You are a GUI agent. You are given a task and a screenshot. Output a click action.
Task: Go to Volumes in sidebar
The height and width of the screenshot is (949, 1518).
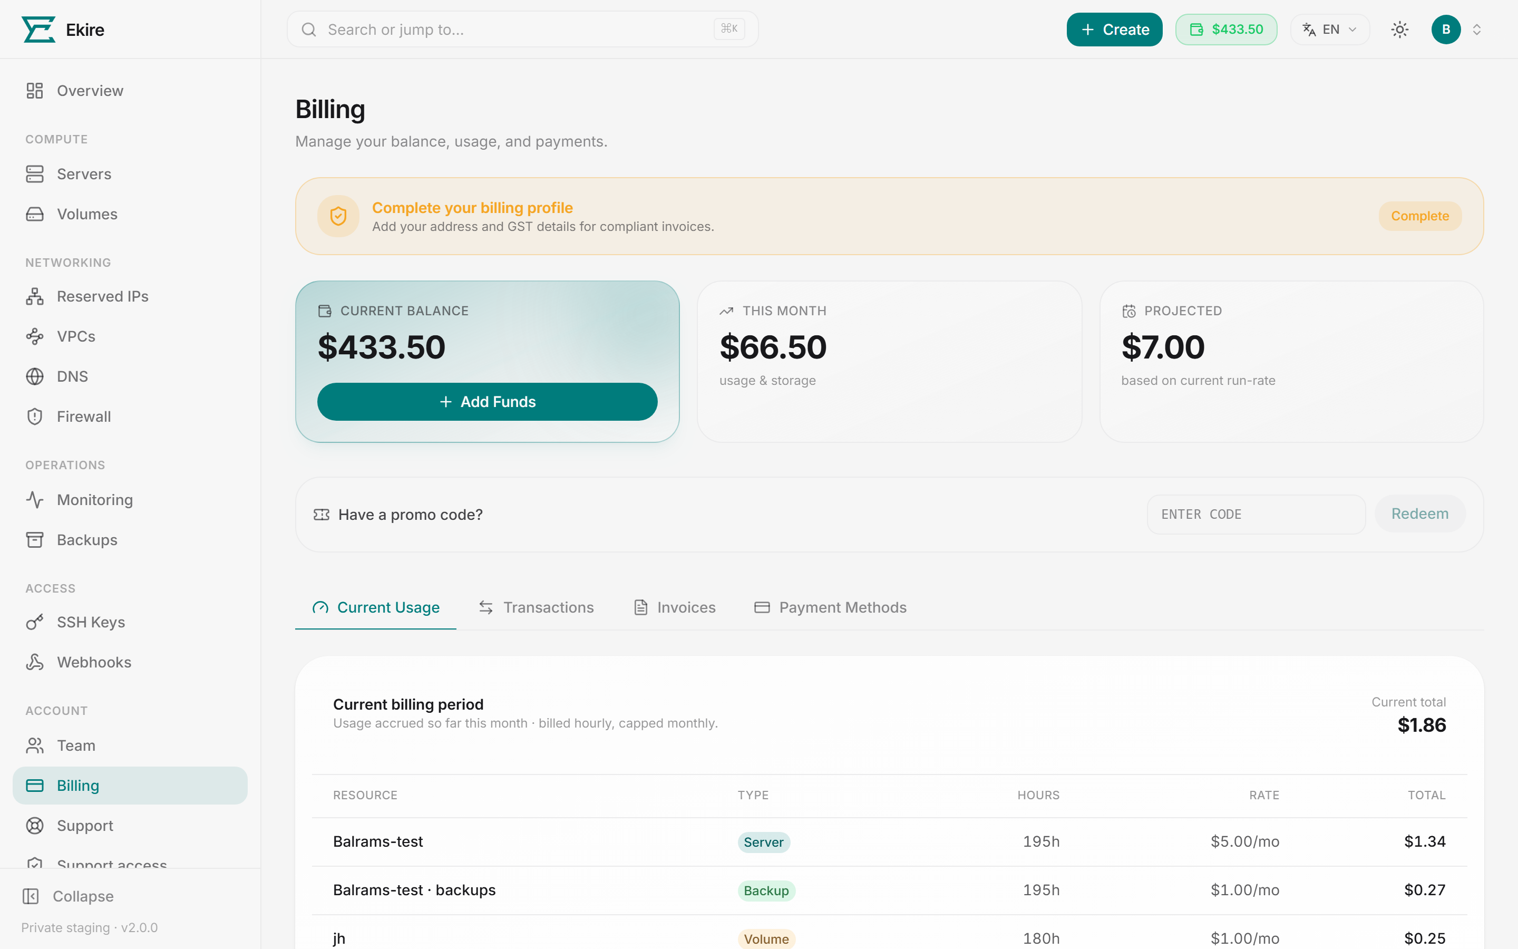click(x=130, y=214)
